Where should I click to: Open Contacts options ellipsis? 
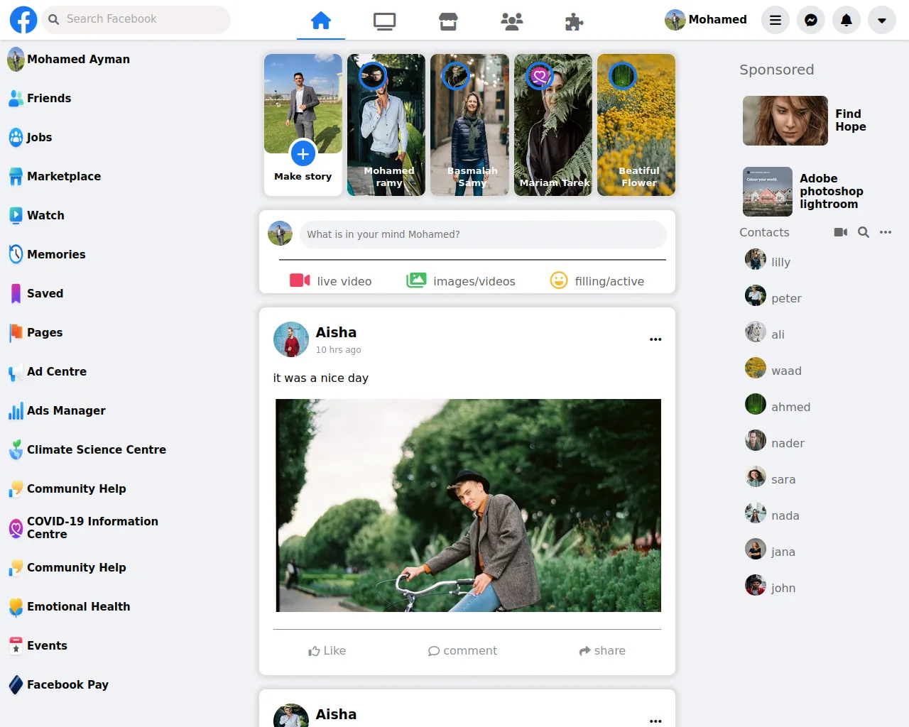click(886, 232)
